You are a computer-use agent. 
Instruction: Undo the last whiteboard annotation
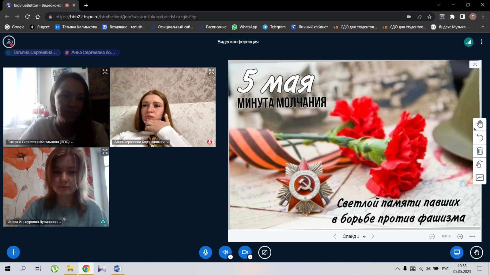[480, 137]
